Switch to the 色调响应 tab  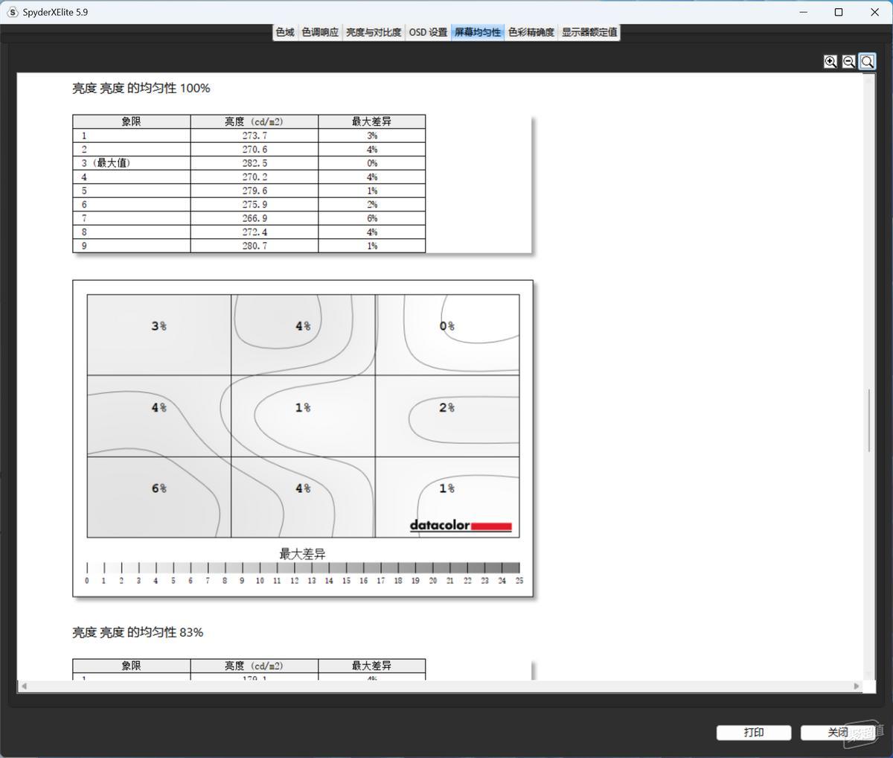point(320,32)
